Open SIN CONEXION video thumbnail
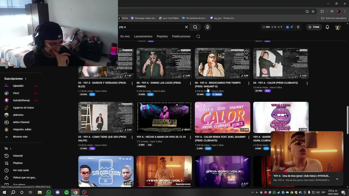This screenshot has height=196, width=349. (106, 171)
